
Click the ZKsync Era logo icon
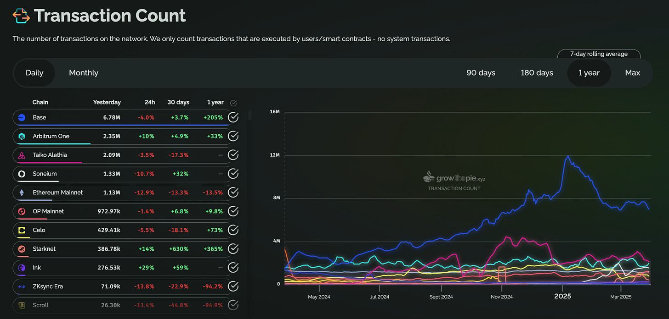pyautogui.click(x=22, y=286)
